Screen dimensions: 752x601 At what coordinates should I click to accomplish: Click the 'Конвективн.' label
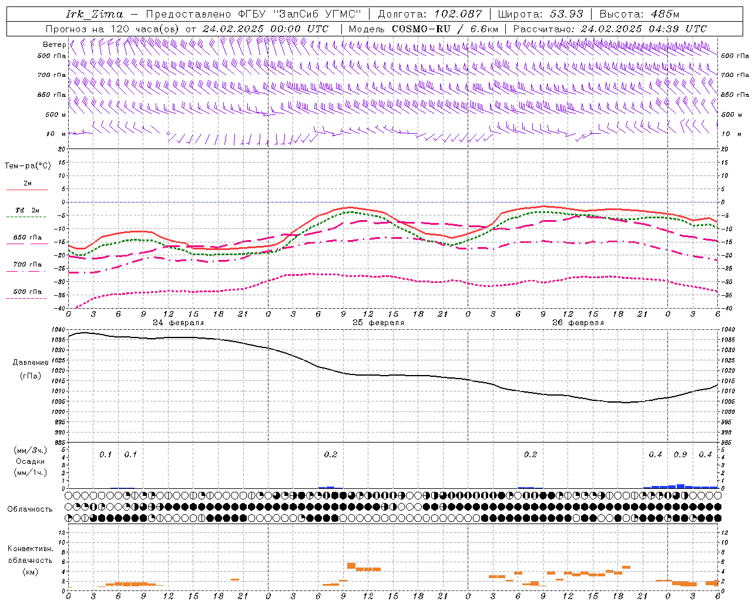pyautogui.click(x=30, y=549)
